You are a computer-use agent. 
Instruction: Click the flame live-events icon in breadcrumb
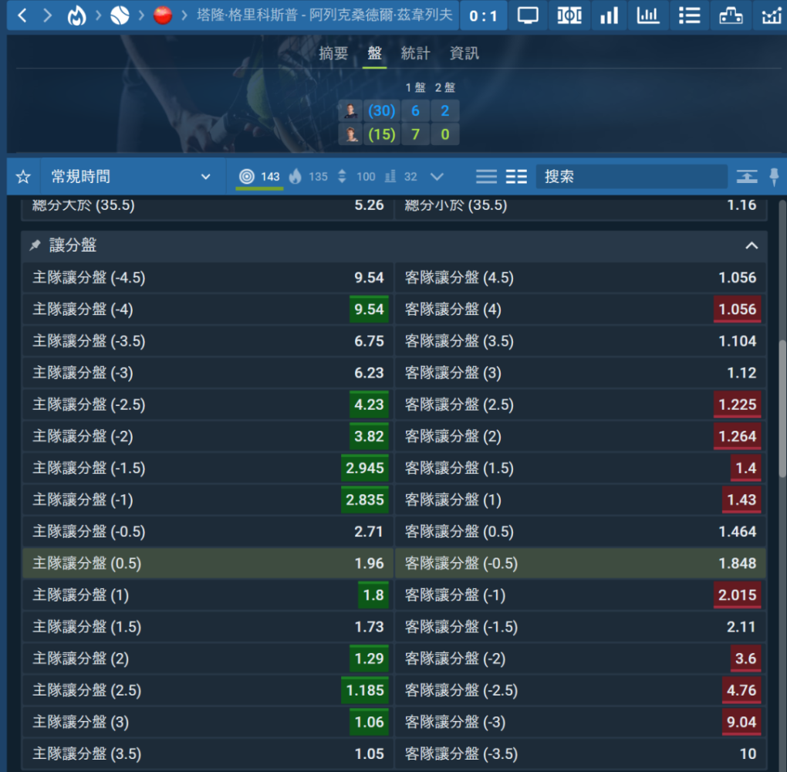pyautogui.click(x=76, y=15)
